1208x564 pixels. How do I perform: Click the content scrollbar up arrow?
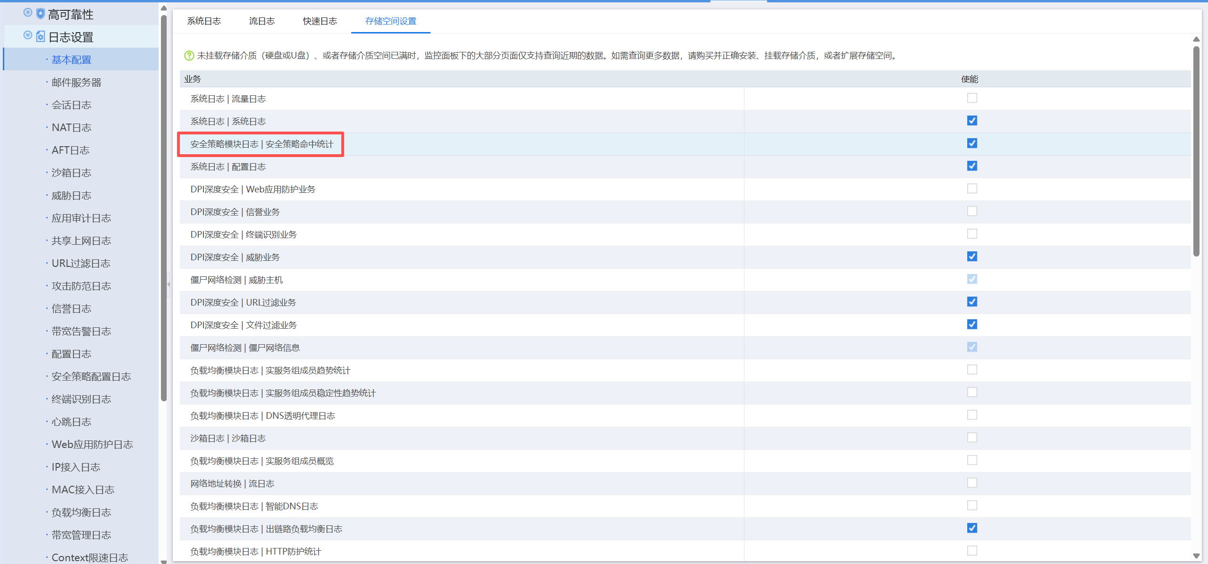1196,39
